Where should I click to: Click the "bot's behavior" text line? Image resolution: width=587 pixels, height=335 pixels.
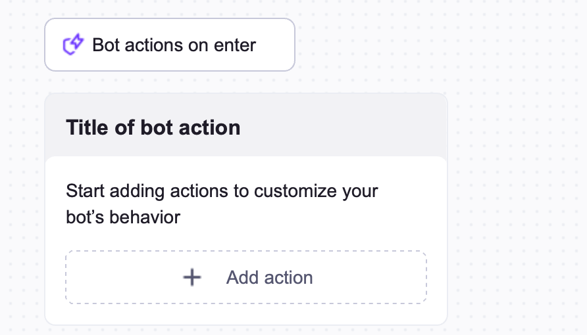click(123, 217)
